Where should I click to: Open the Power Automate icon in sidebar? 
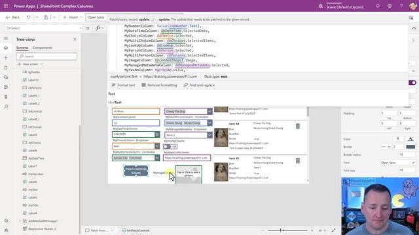(6, 87)
